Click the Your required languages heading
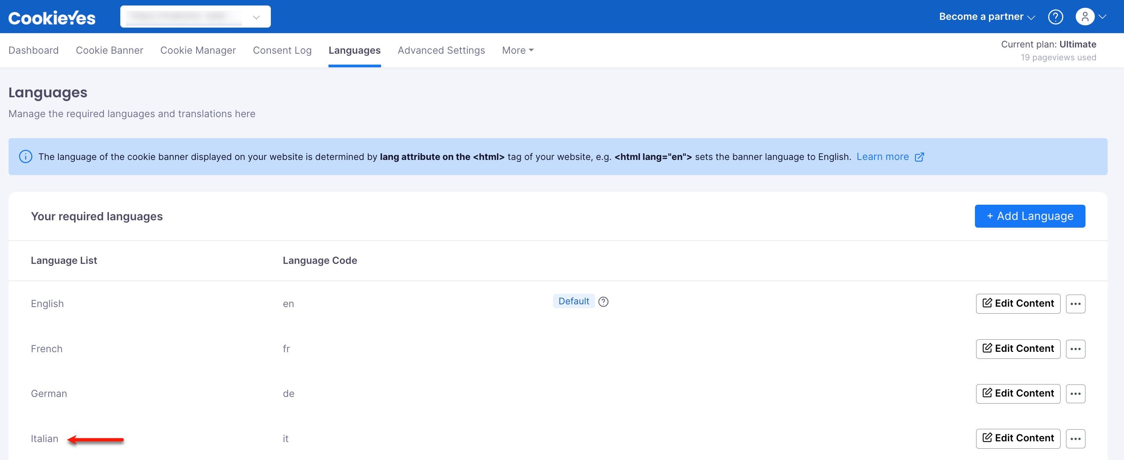This screenshot has width=1124, height=460. (97, 216)
